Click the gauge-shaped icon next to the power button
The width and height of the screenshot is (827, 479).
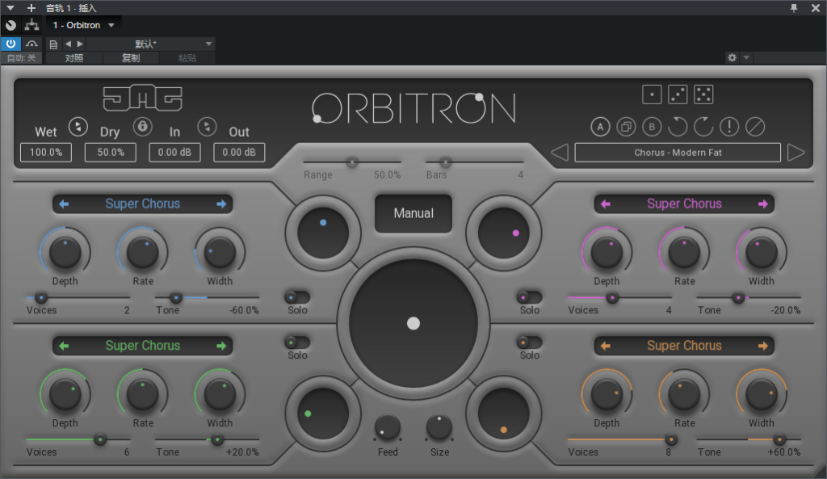click(31, 44)
